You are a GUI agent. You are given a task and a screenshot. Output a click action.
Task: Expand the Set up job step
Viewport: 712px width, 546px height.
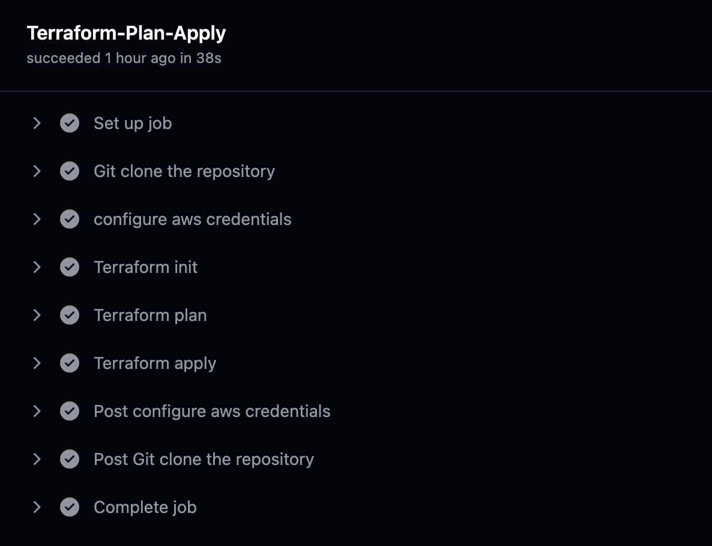pyautogui.click(x=37, y=123)
